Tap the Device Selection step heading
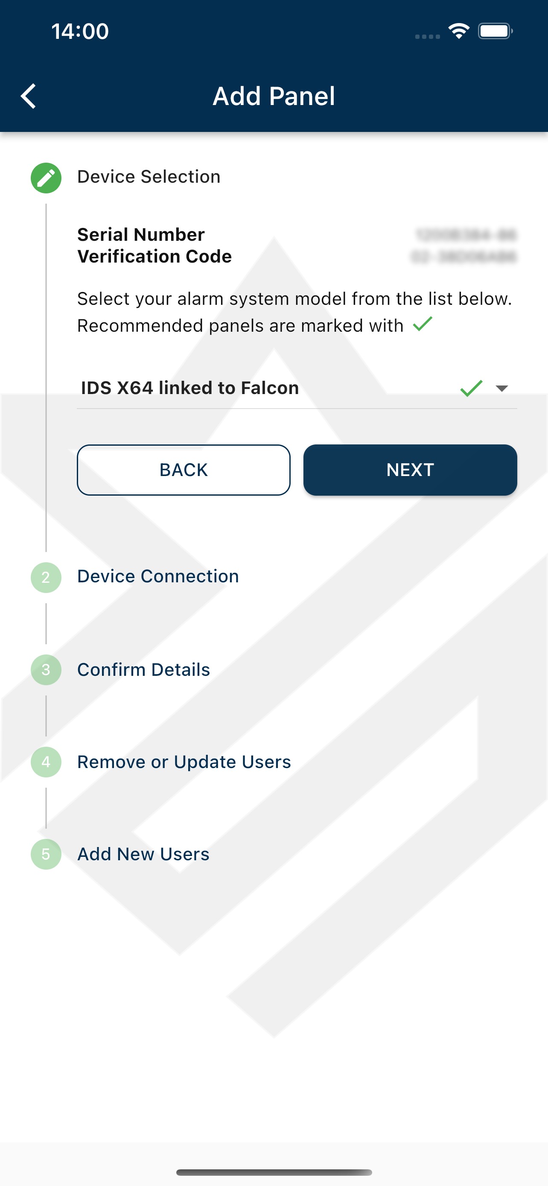Screen dimensions: 548x1186 (x=149, y=177)
